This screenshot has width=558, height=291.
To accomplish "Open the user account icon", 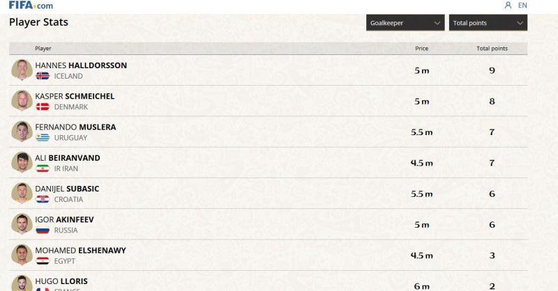I will point(508,6).
